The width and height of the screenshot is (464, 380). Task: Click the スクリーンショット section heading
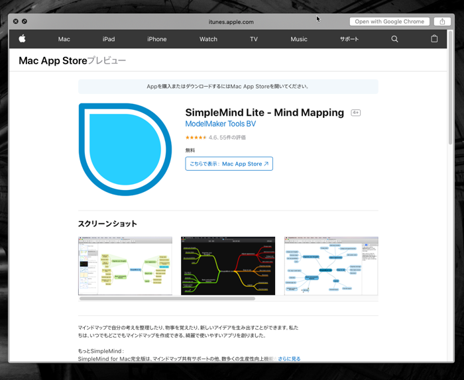tap(107, 224)
